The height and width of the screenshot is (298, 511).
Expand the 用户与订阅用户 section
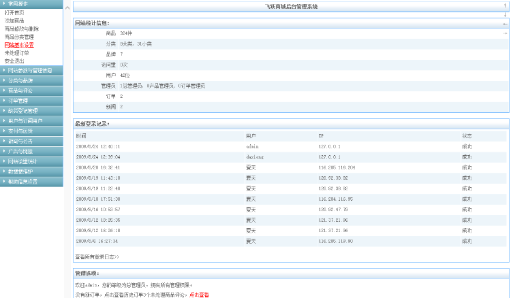point(31,121)
